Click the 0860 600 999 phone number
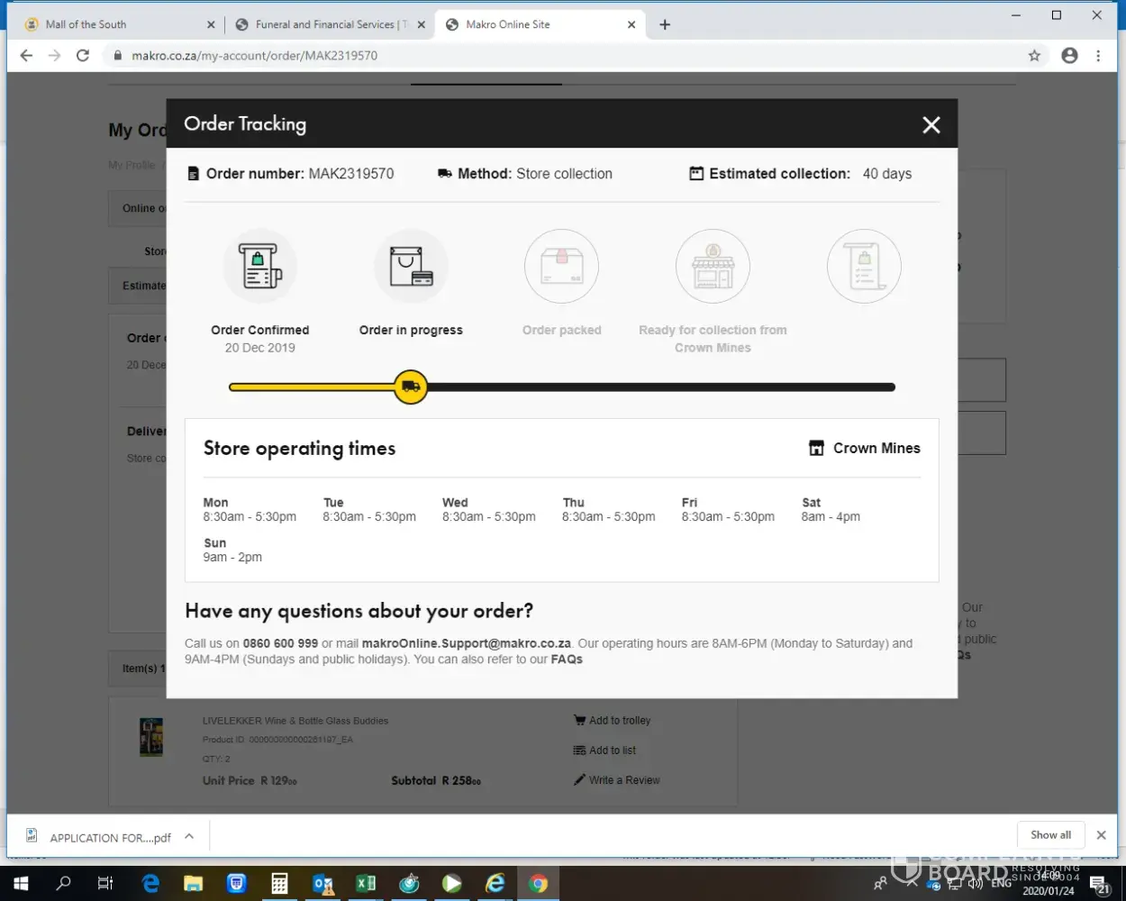 [x=280, y=643]
